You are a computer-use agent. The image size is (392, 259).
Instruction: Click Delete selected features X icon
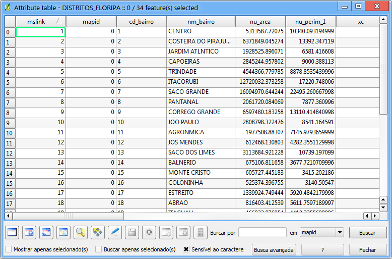[149, 232]
